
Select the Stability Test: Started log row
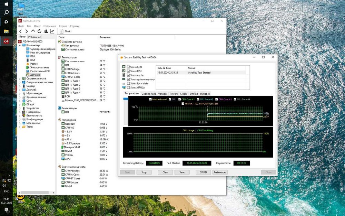tap(201, 73)
